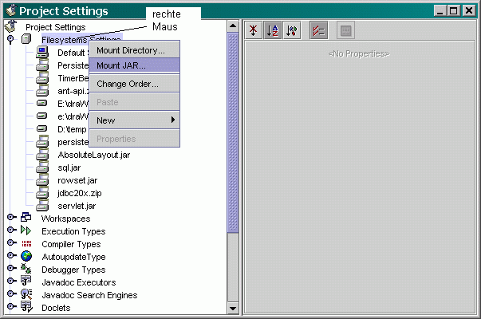Click the AutoupdateType globe icon

[x=26, y=257]
